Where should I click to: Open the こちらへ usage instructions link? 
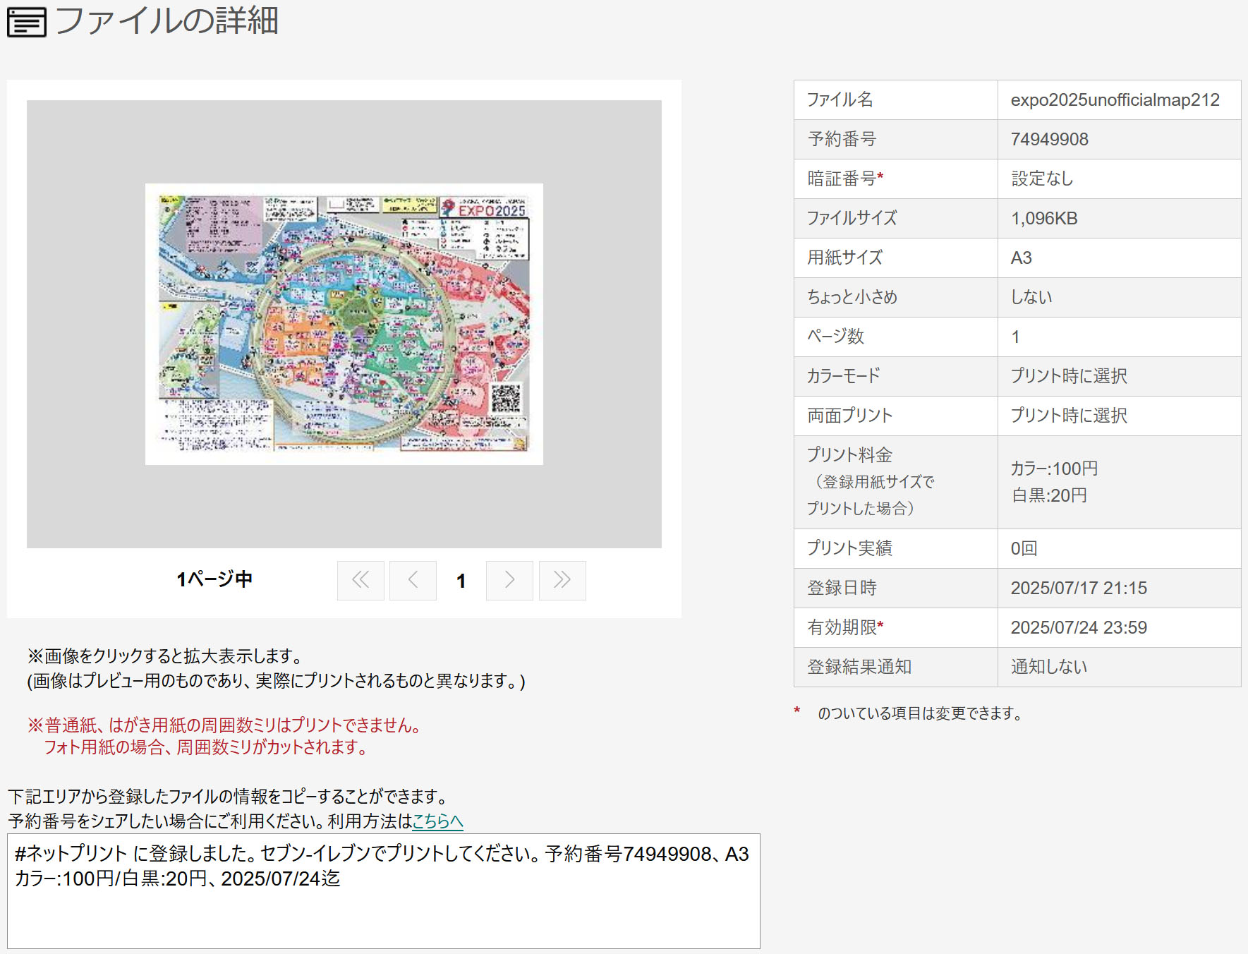(437, 821)
